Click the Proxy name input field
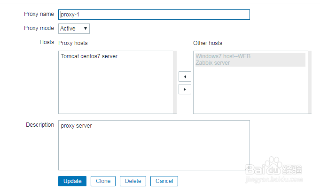 (154, 15)
